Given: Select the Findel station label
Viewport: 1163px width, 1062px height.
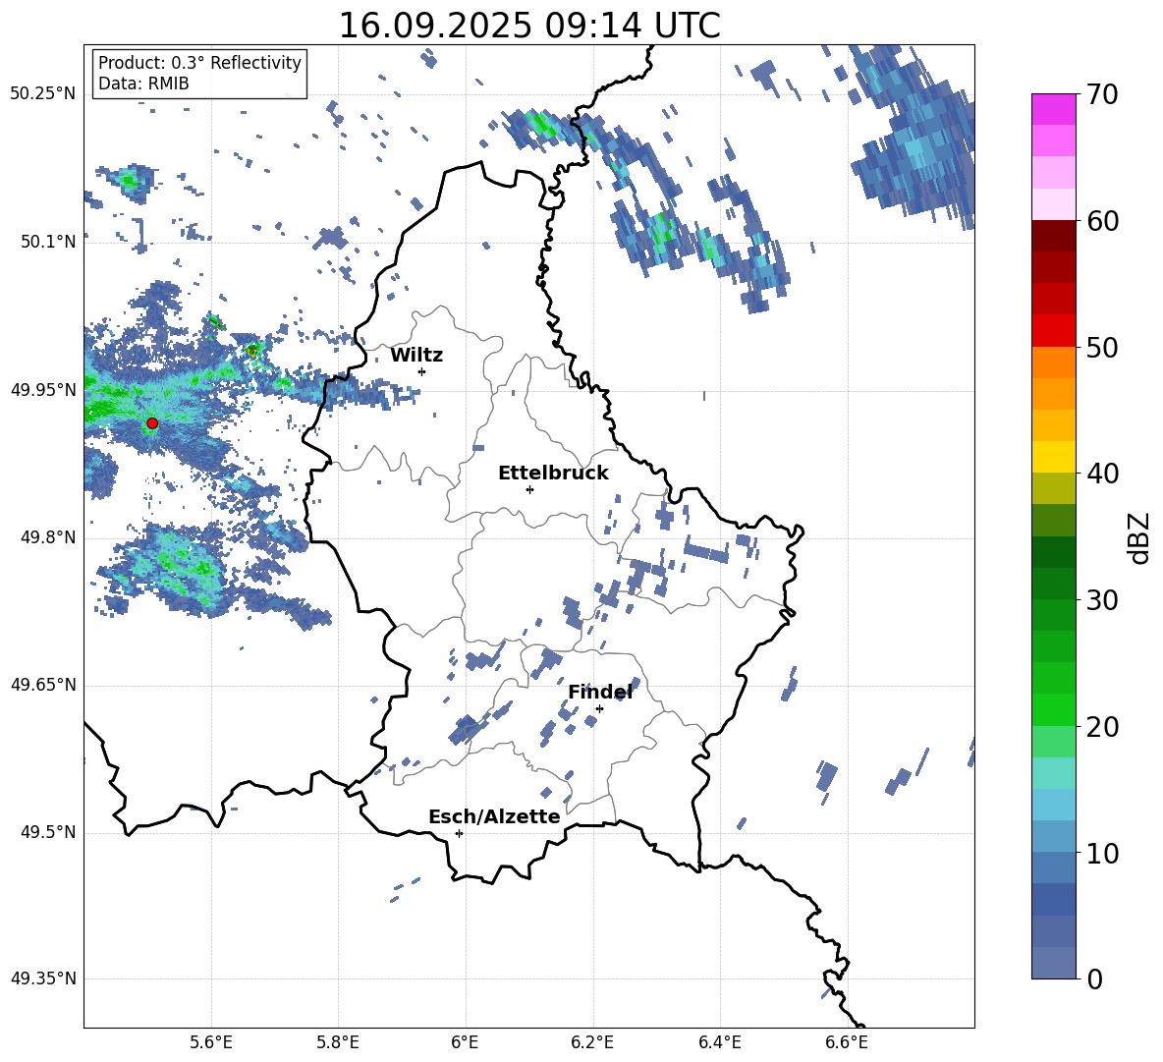Looking at the screenshot, I should tap(600, 692).
